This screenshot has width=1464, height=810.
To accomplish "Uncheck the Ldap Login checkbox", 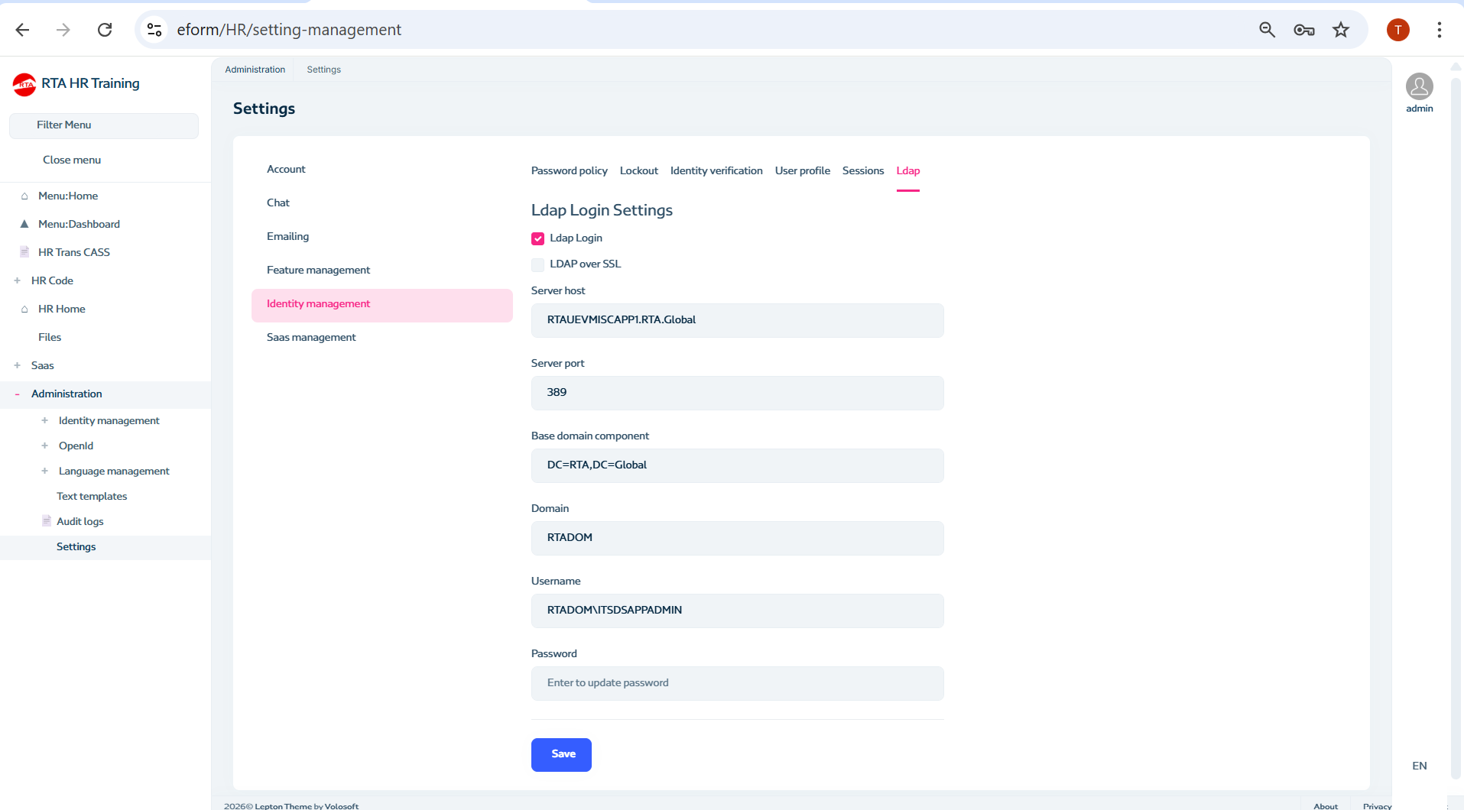I will (538, 238).
